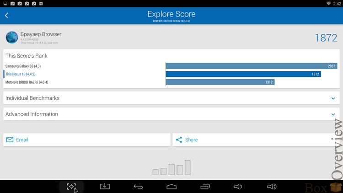This screenshot has height=193, width=343.
Task: Click the Browser globe app icon
Action: 12,37
